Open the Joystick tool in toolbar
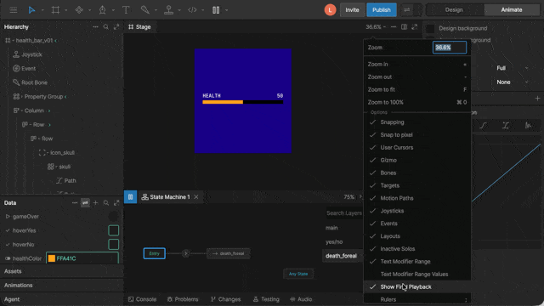This screenshot has height=306, width=544. [x=168, y=10]
